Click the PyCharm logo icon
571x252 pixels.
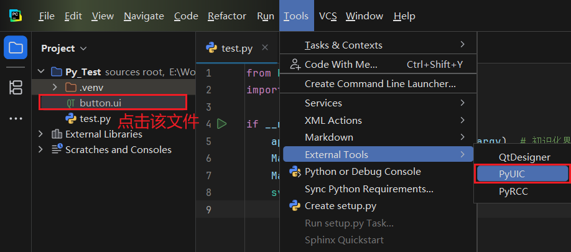click(x=16, y=16)
